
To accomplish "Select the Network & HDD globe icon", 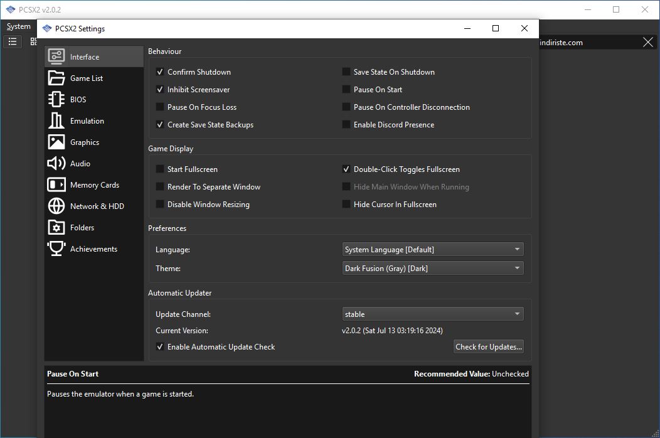I will tap(56, 206).
